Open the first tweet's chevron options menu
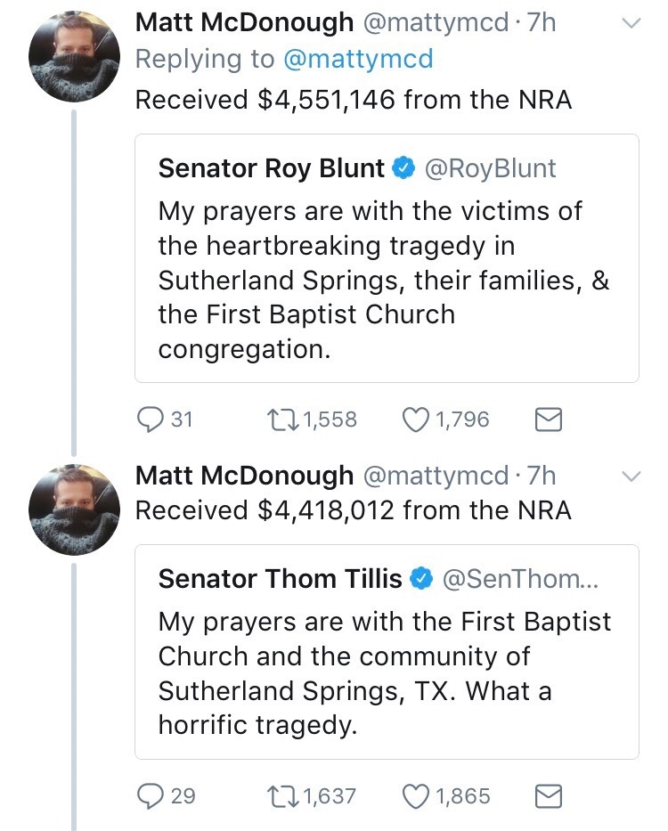This screenshot has height=831, width=668. click(x=630, y=25)
